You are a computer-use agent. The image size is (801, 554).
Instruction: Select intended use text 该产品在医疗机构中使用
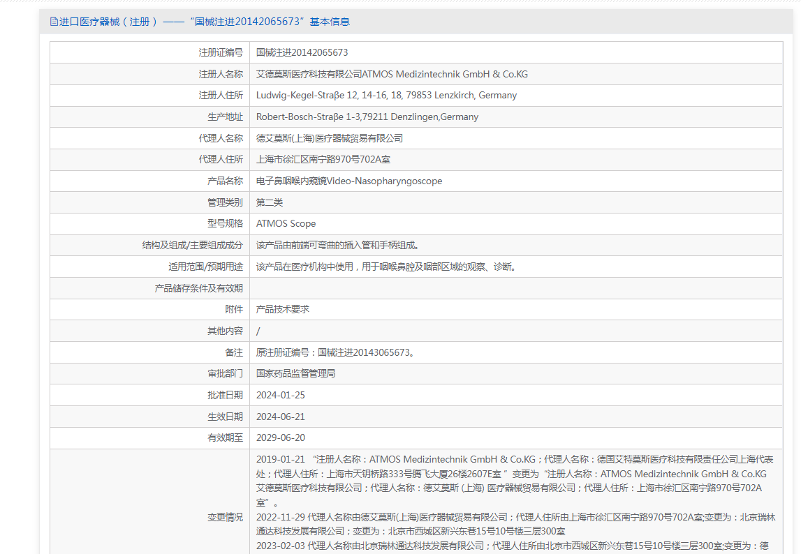click(x=386, y=267)
